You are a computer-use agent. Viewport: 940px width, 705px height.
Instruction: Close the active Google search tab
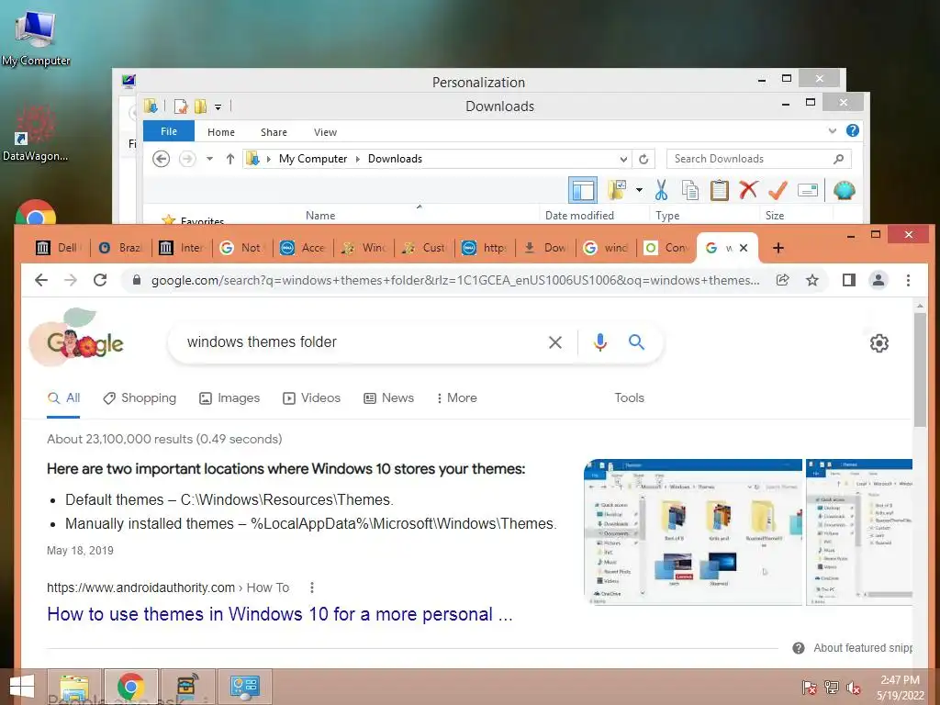click(x=744, y=248)
